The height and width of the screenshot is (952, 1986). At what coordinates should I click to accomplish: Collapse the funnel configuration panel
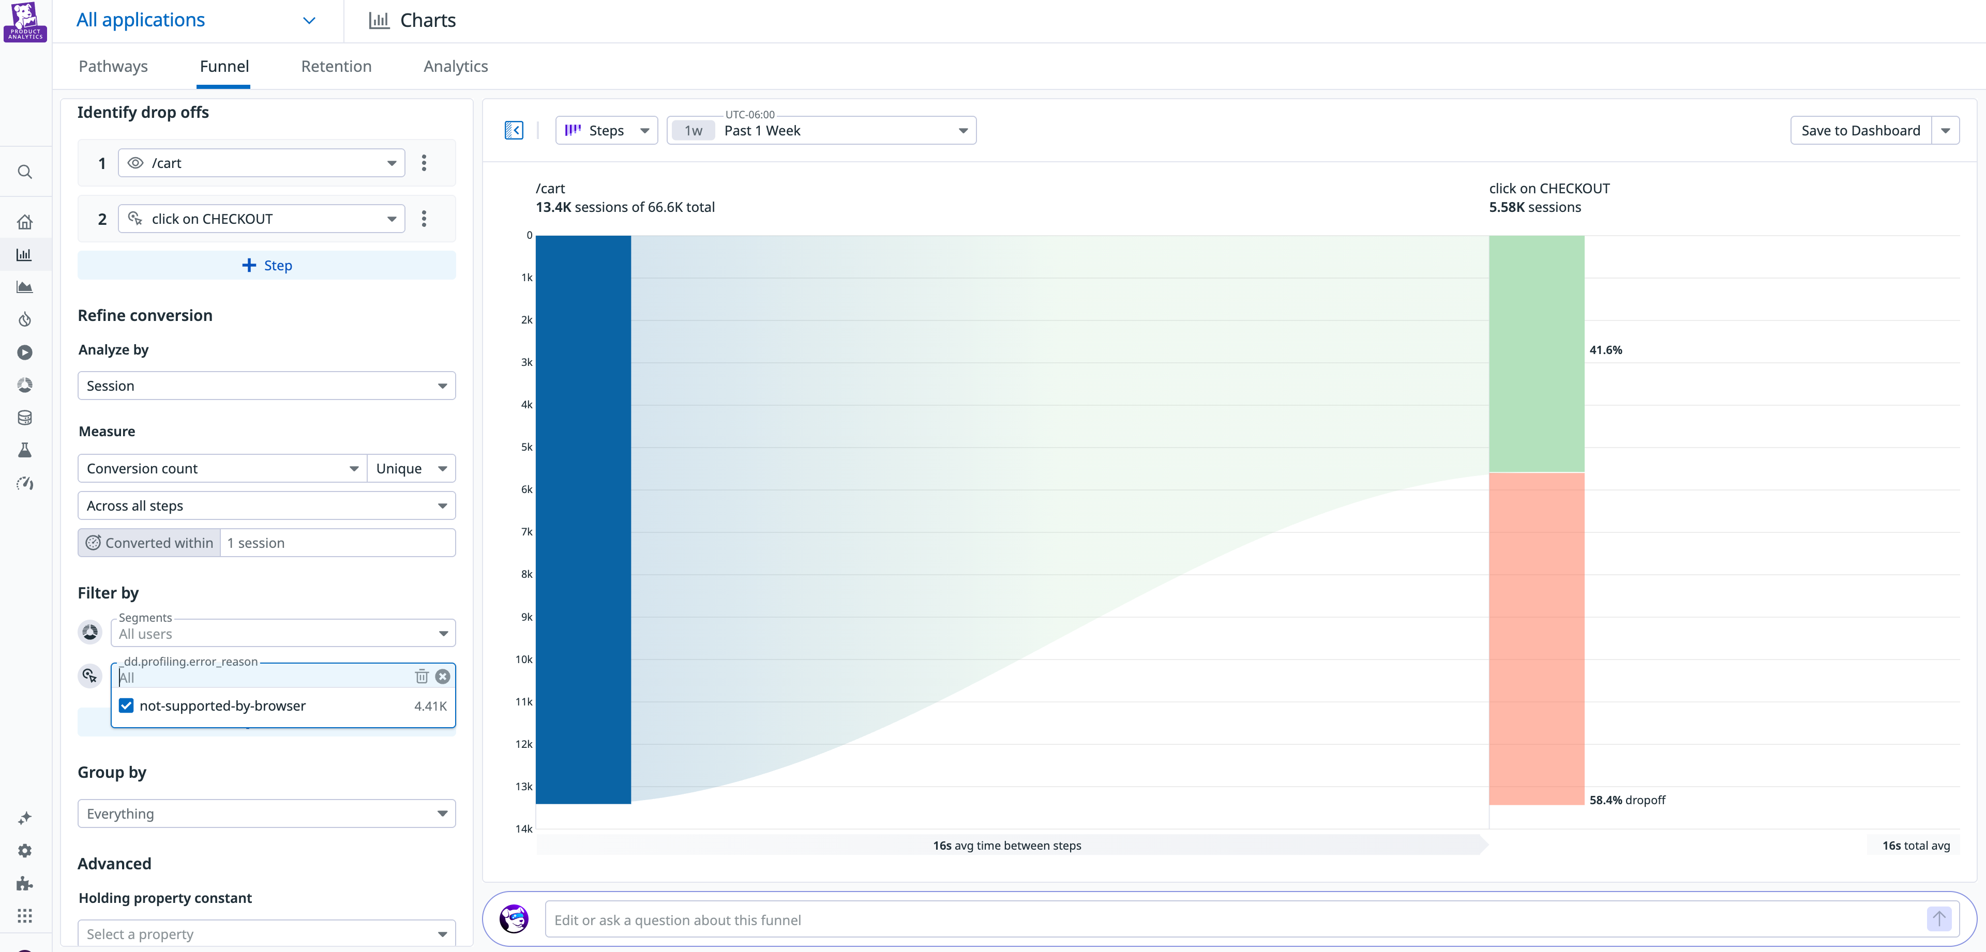tap(514, 130)
